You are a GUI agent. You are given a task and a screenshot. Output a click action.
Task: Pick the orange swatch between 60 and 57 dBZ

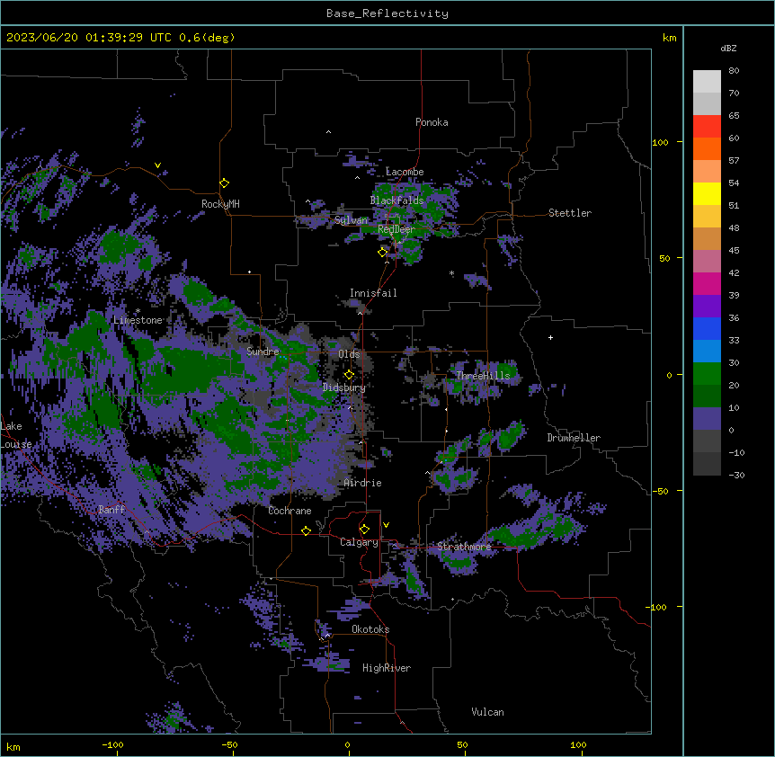tap(707, 148)
